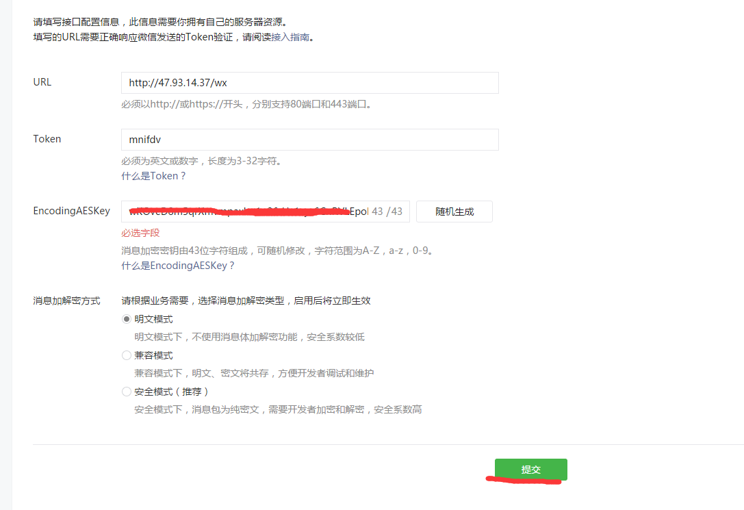The width and height of the screenshot is (744, 510).
Task: Click the 兼容模式 description text
Action: [x=255, y=372]
